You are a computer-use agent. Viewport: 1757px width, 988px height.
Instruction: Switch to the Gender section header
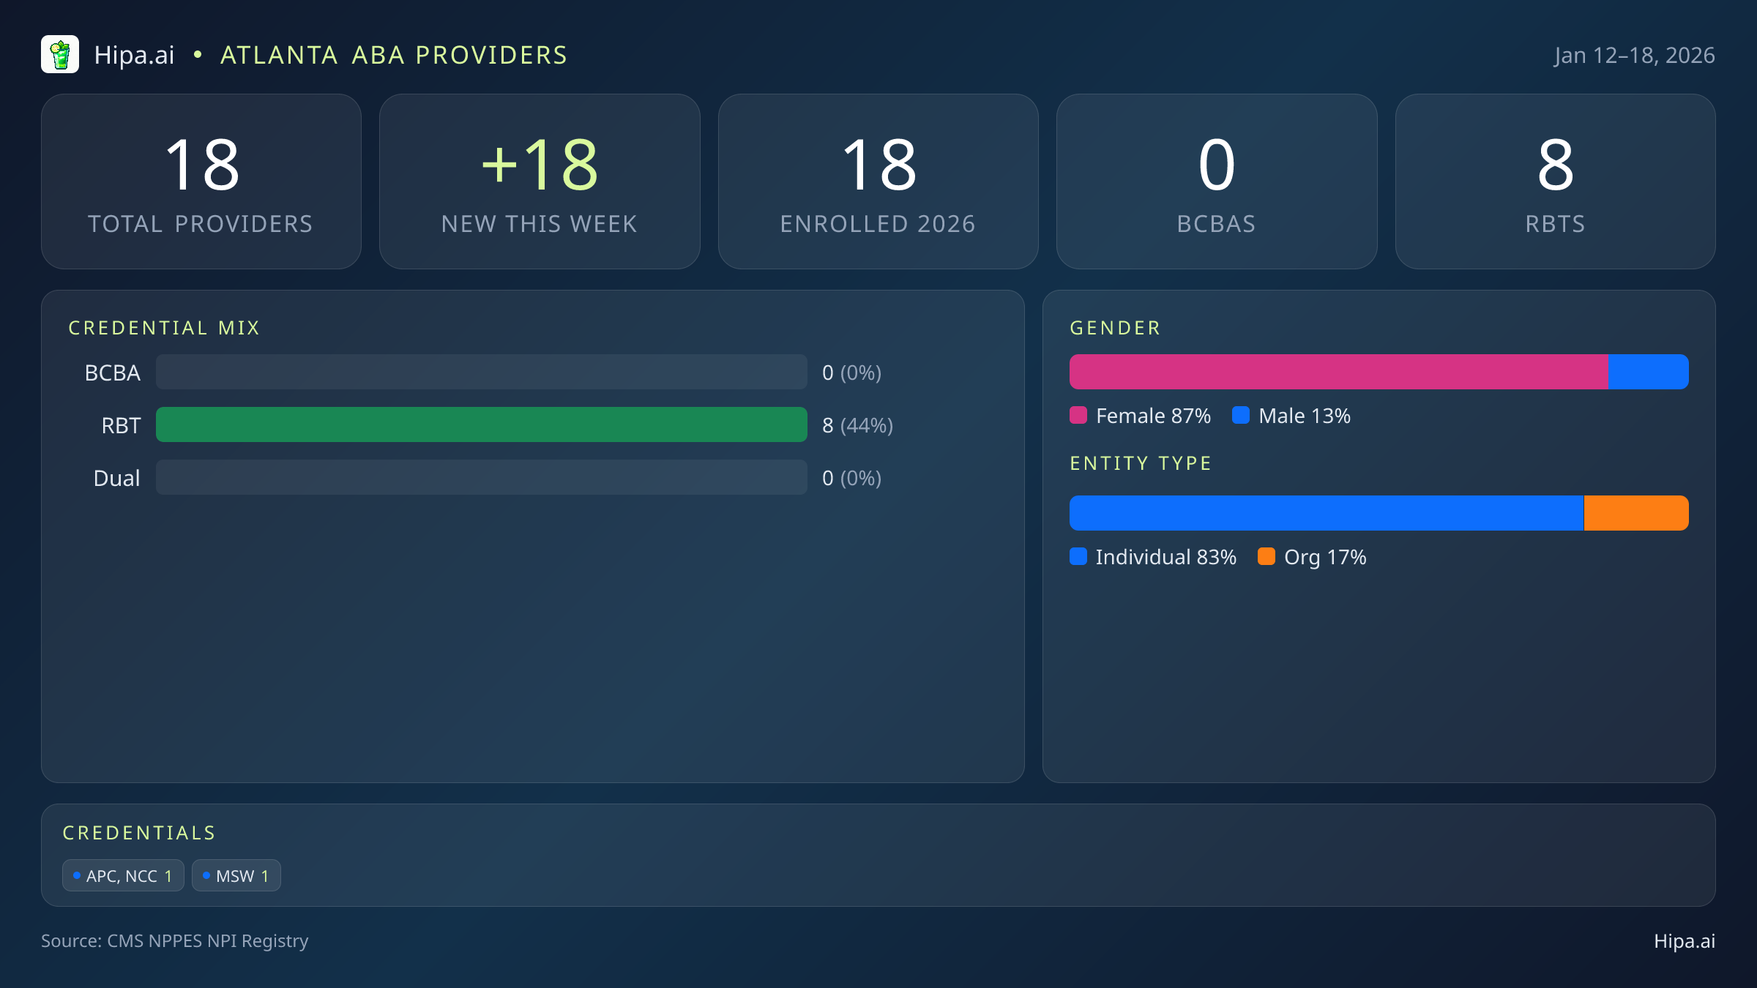(x=1115, y=328)
